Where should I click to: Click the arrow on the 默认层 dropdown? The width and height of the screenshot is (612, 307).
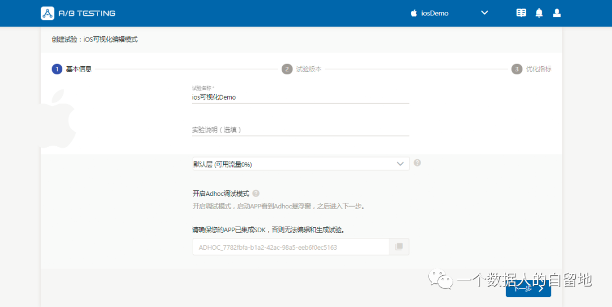tap(401, 164)
